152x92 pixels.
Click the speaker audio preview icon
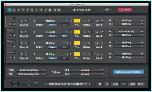tap(107, 10)
